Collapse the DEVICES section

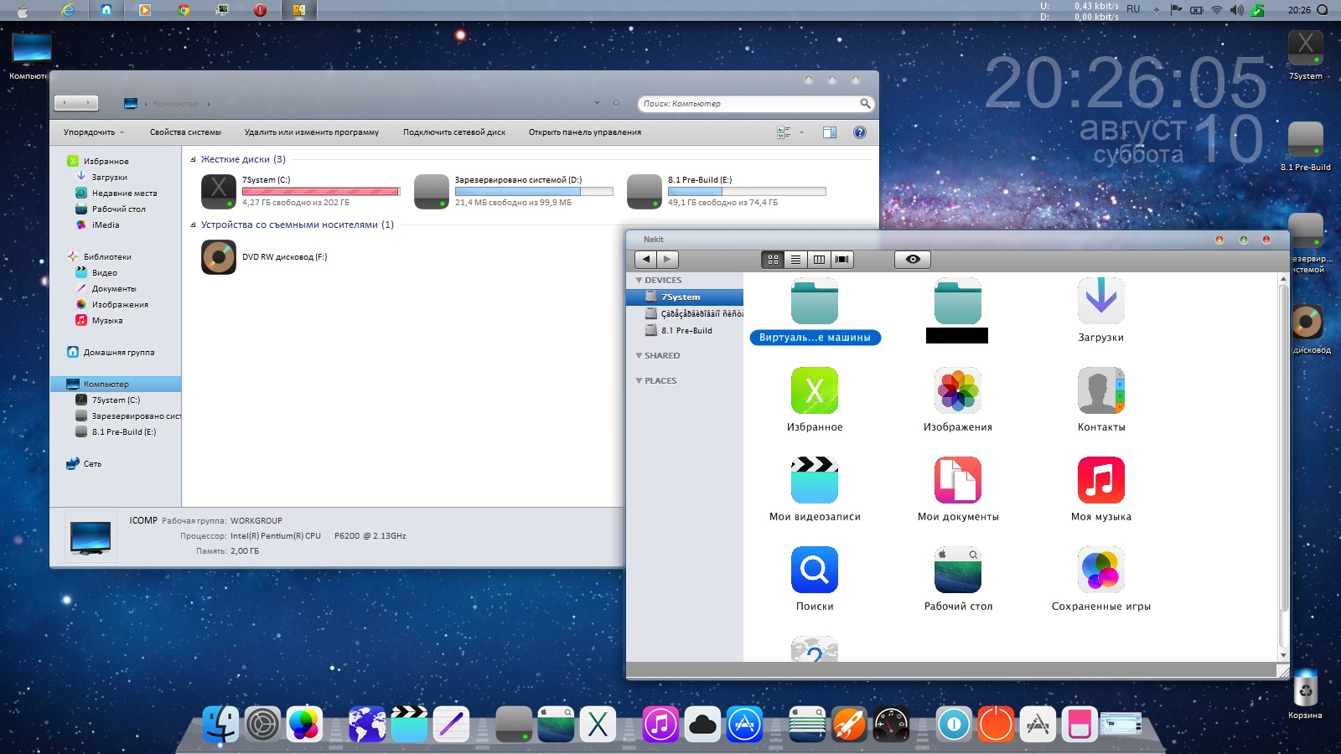tap(639, 281)
